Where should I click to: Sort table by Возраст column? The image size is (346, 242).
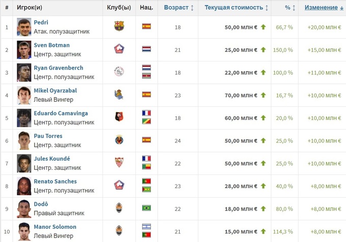(179, 8)
